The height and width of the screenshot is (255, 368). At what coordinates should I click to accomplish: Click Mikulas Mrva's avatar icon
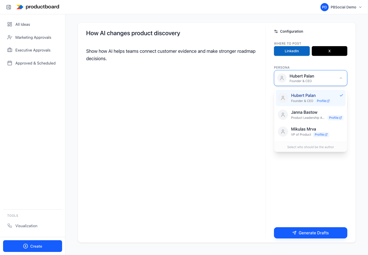[x=283, y=132]
